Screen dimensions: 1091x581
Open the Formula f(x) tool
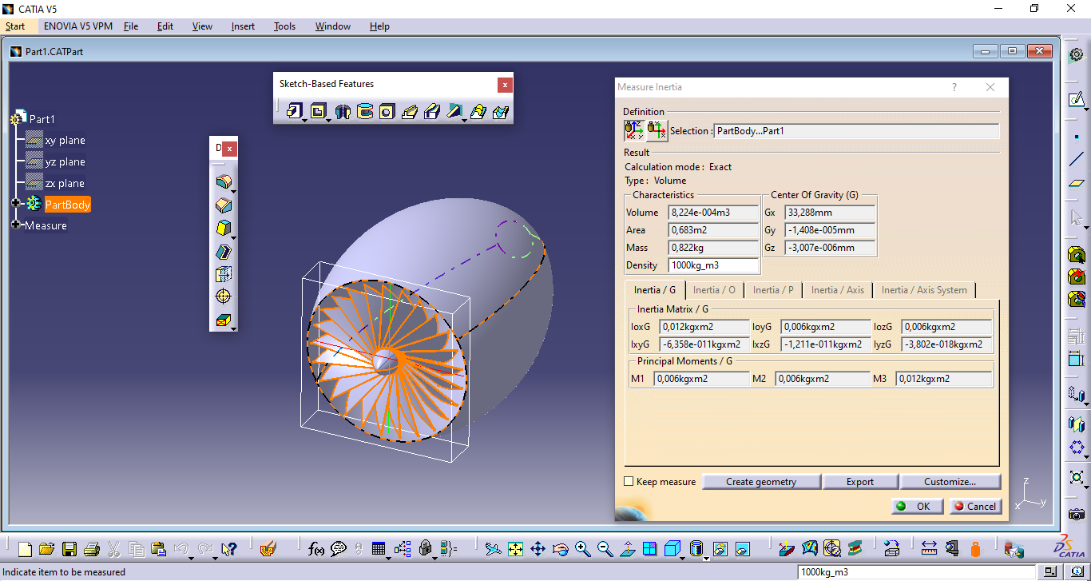315,549
